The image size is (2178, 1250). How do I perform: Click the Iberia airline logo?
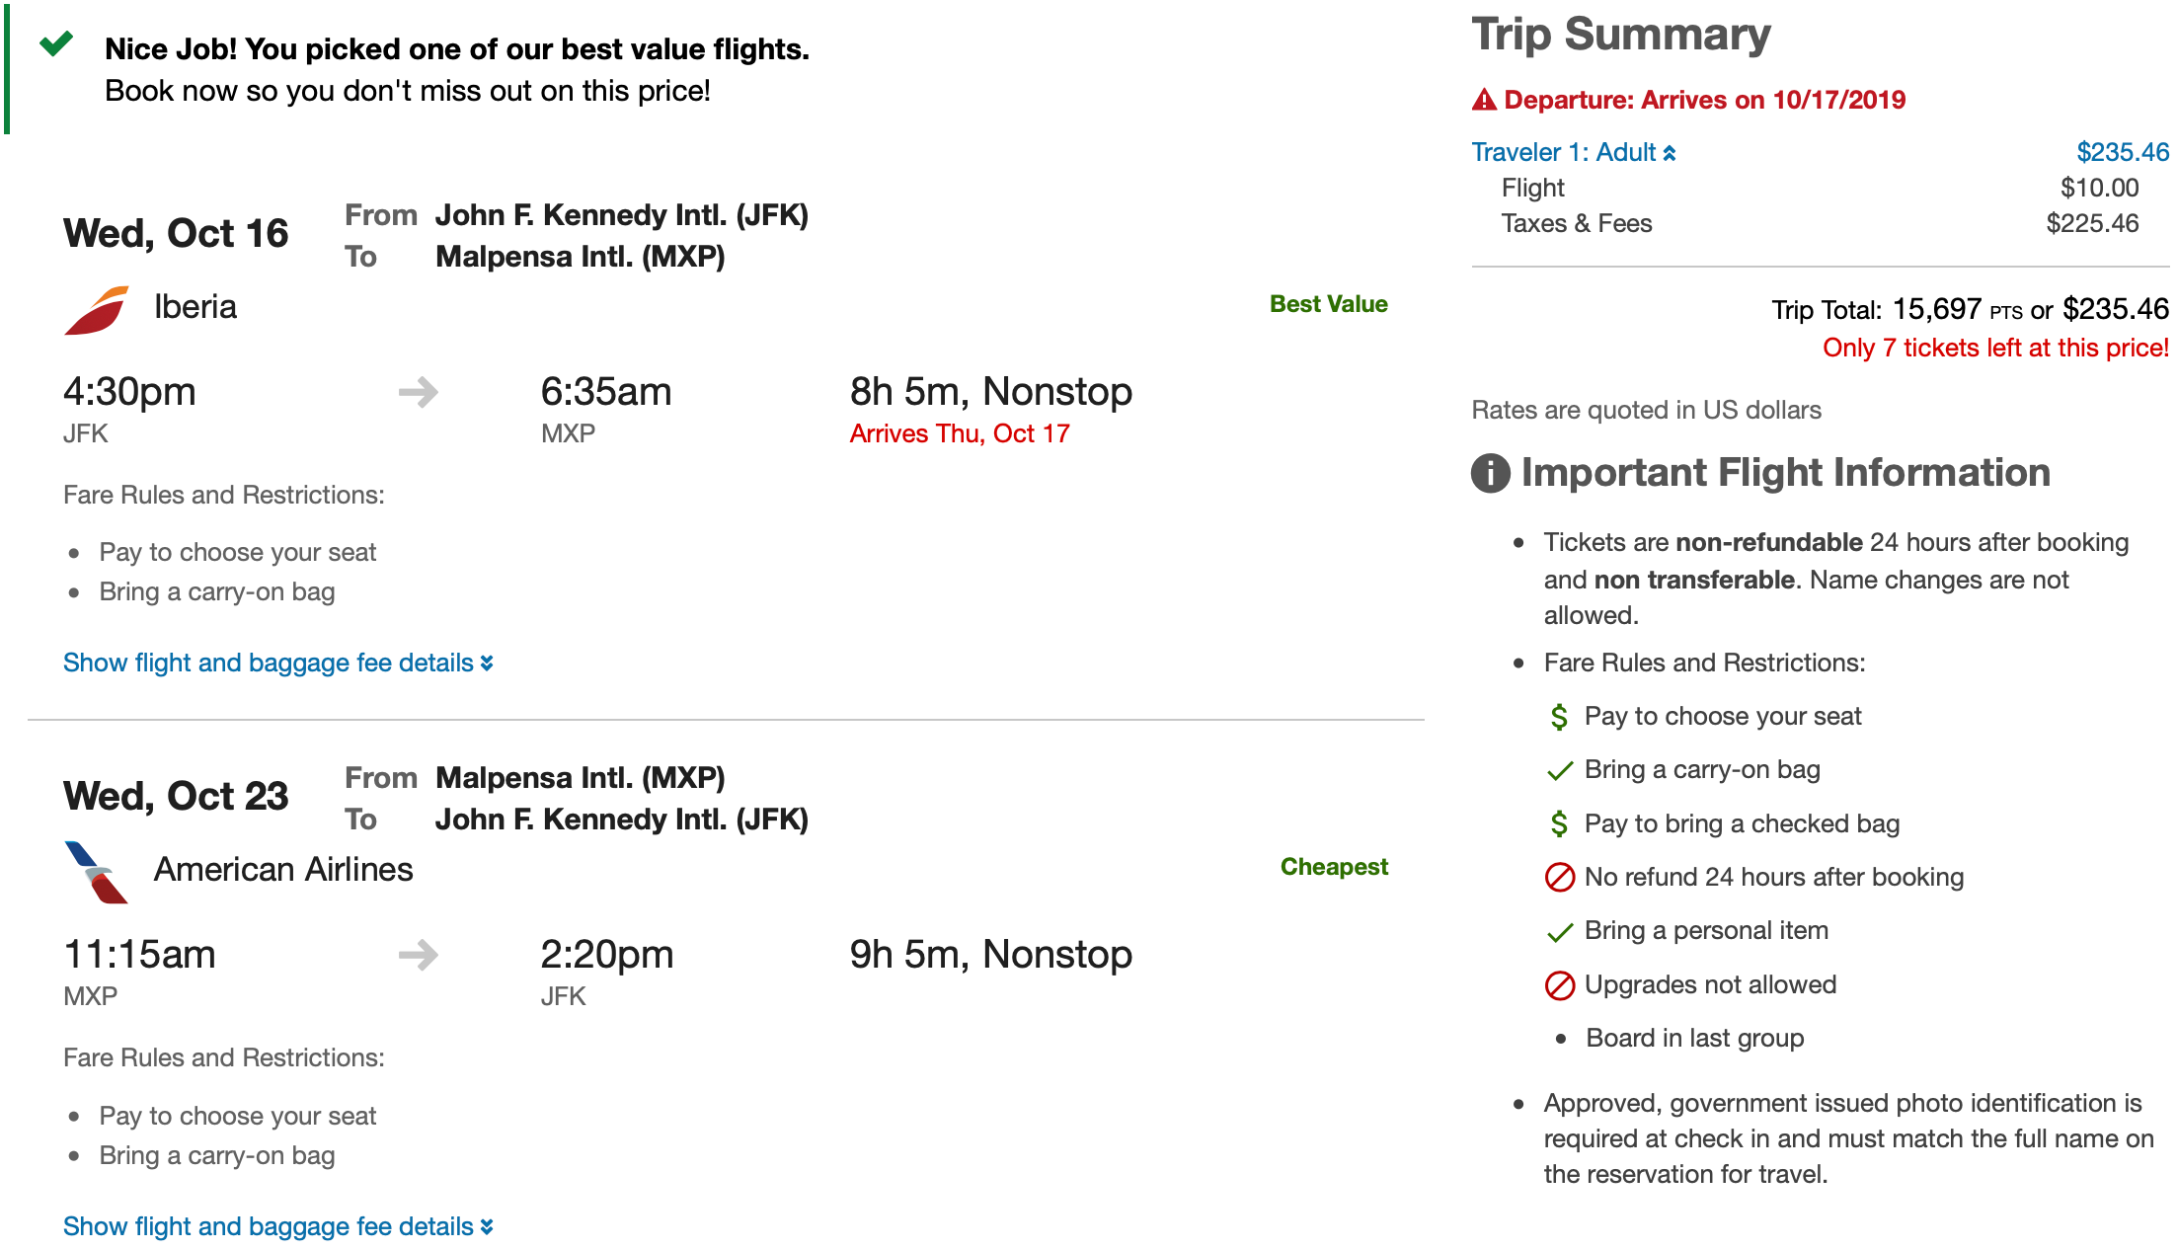[97, 310]
